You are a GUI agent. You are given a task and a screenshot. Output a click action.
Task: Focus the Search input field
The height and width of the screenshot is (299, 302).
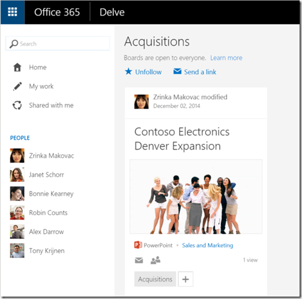(x=58, y=43)
